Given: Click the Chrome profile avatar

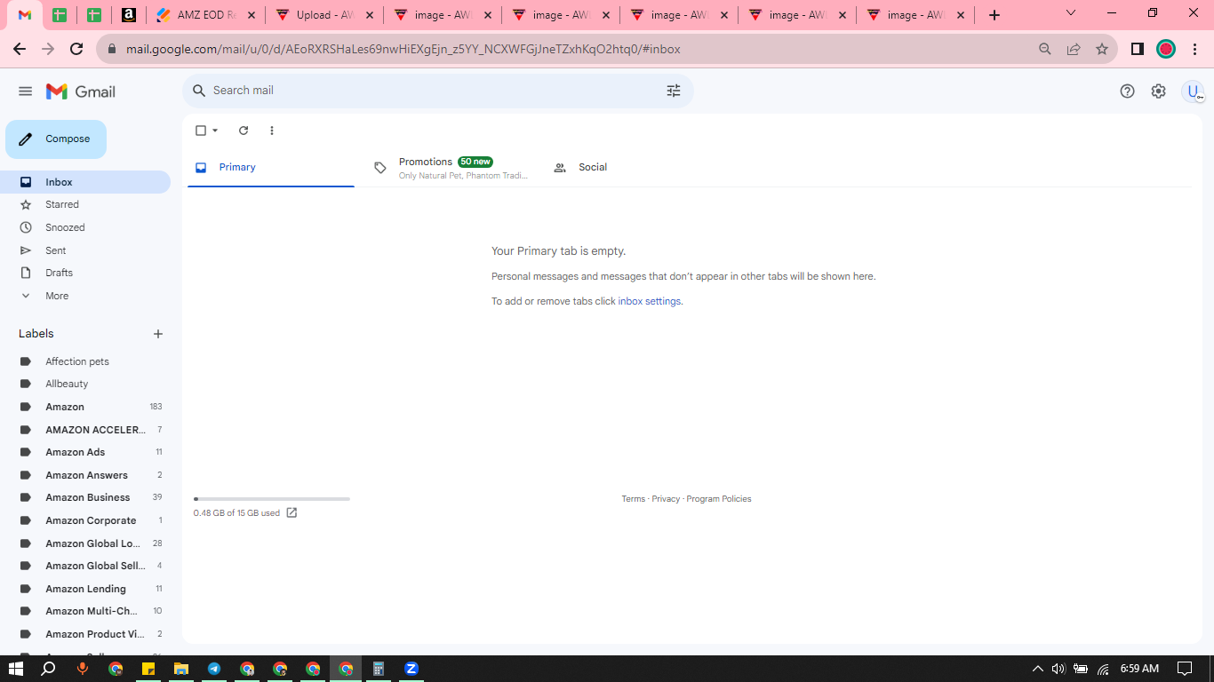Looking at the screenshot, I should 1166,49.
